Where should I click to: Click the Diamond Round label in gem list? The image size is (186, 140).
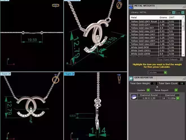pyautogui.click(x=149, y=95)
